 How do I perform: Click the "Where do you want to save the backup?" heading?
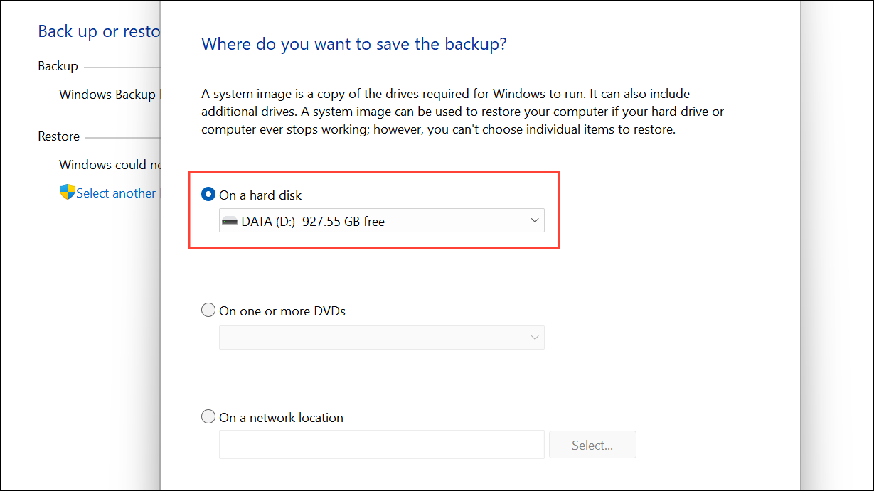click(x=353, y=44)
